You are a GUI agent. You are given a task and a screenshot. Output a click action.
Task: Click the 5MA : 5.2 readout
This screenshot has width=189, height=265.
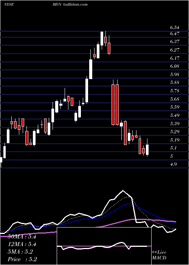pos(20,252)
